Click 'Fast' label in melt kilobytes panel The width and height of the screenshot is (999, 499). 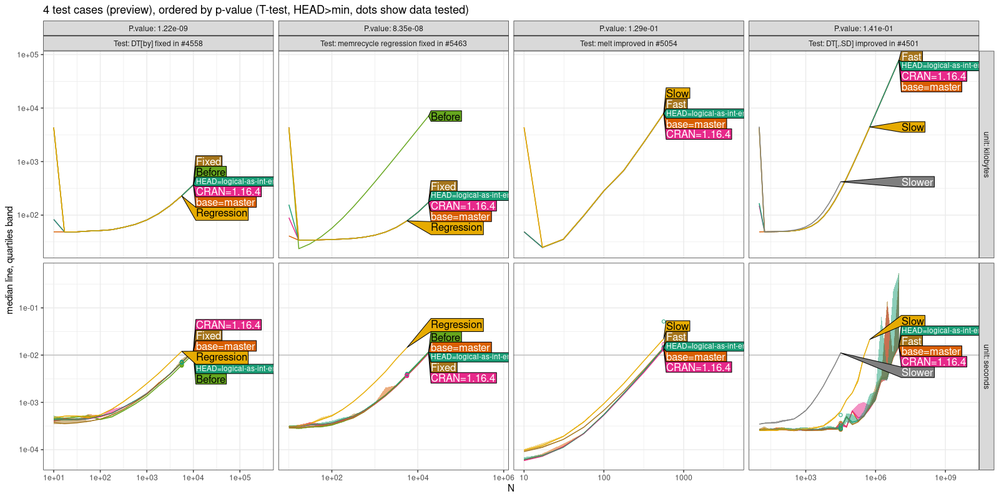pyautogui.click(x=676, y=104)
